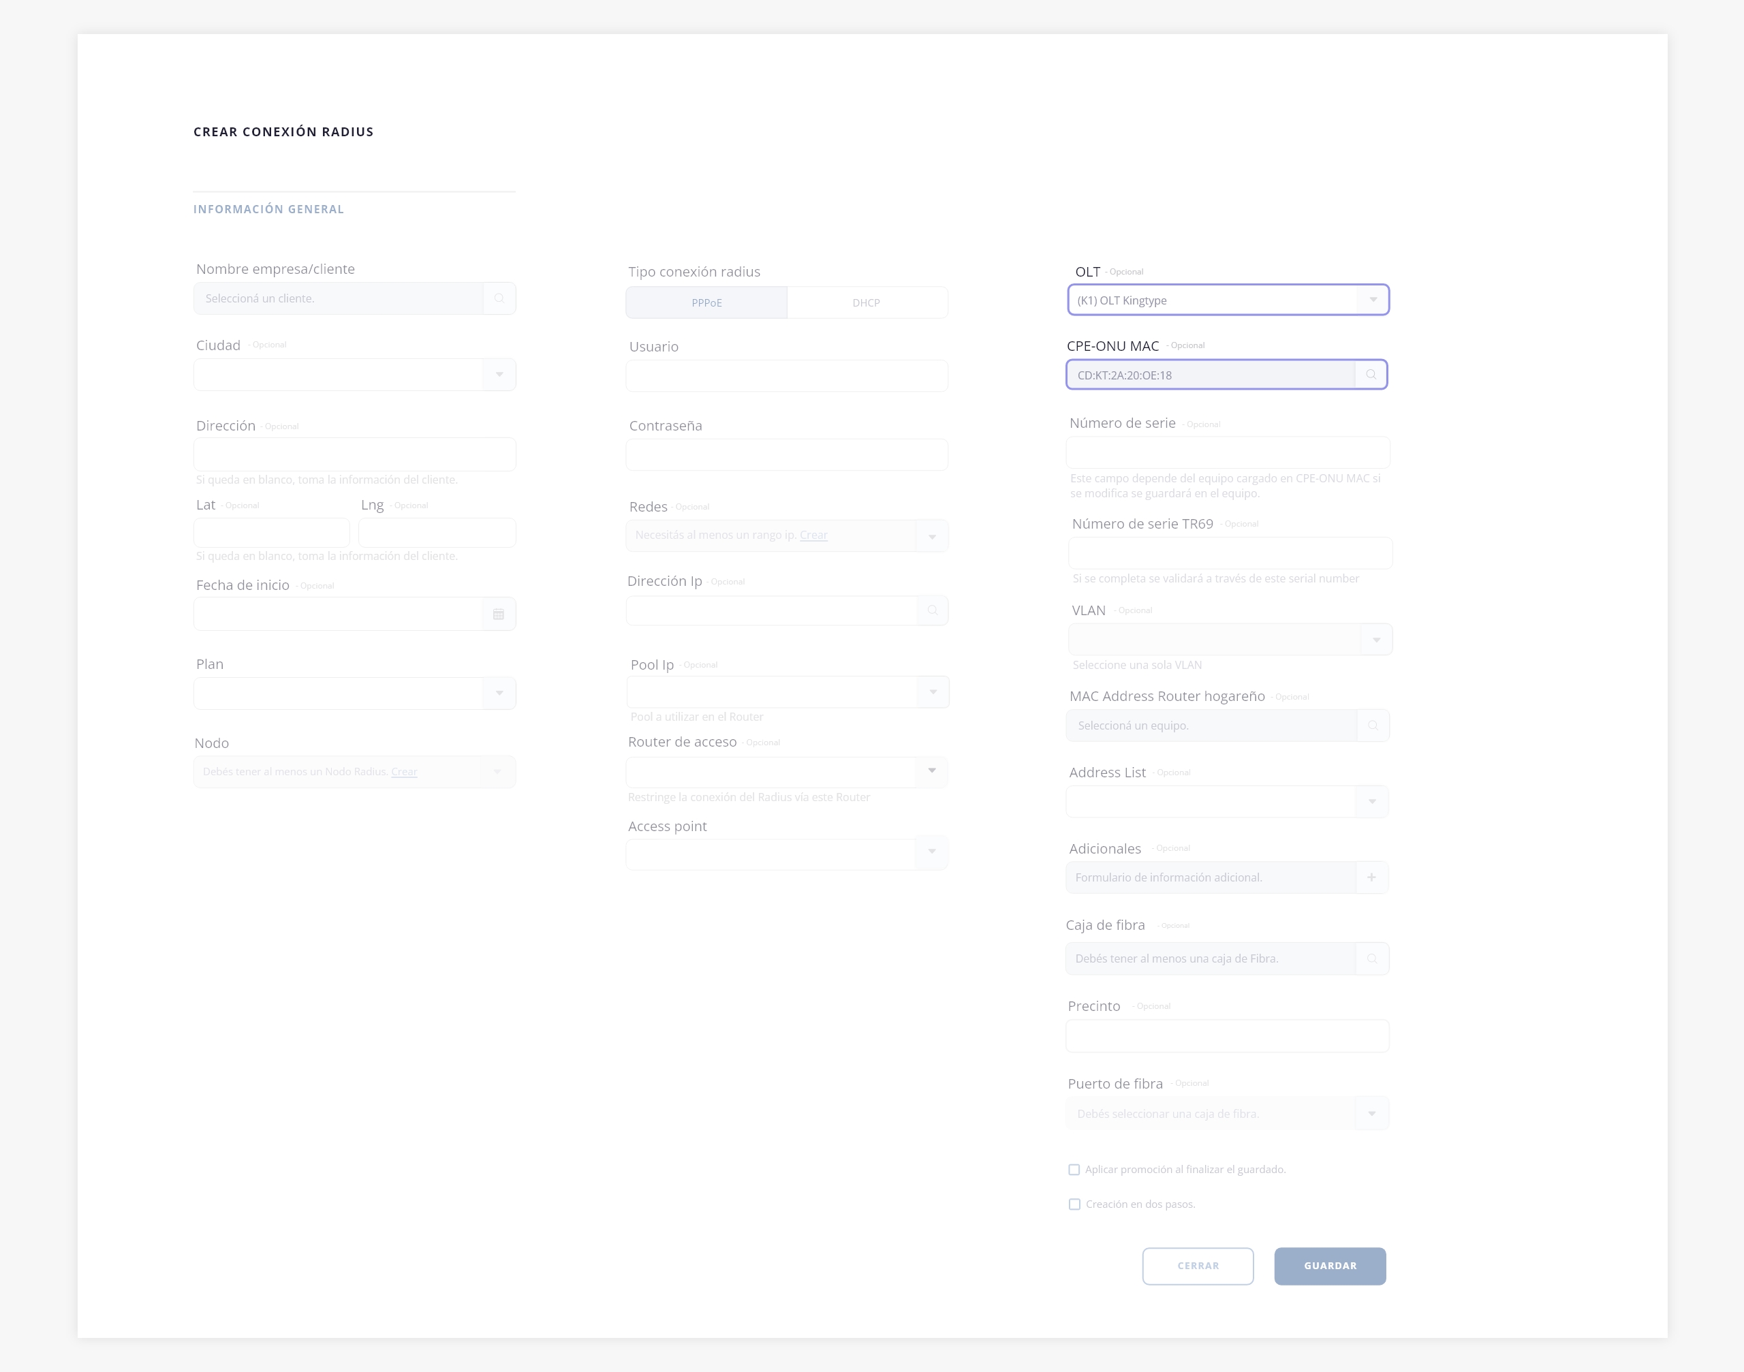Select PPPoE connection type
This screenshot has height=1372, width=1744.
(706, 303)
